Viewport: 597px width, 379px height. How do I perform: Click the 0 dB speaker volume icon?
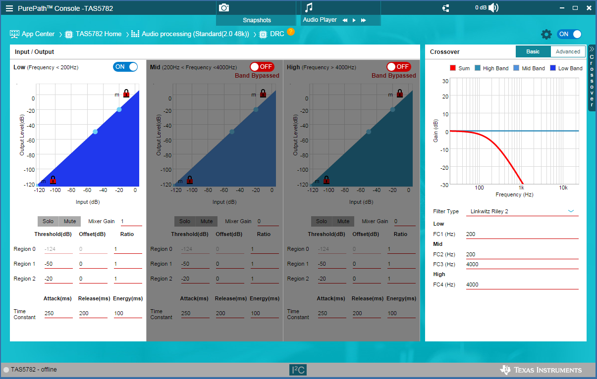coord(493,7)
